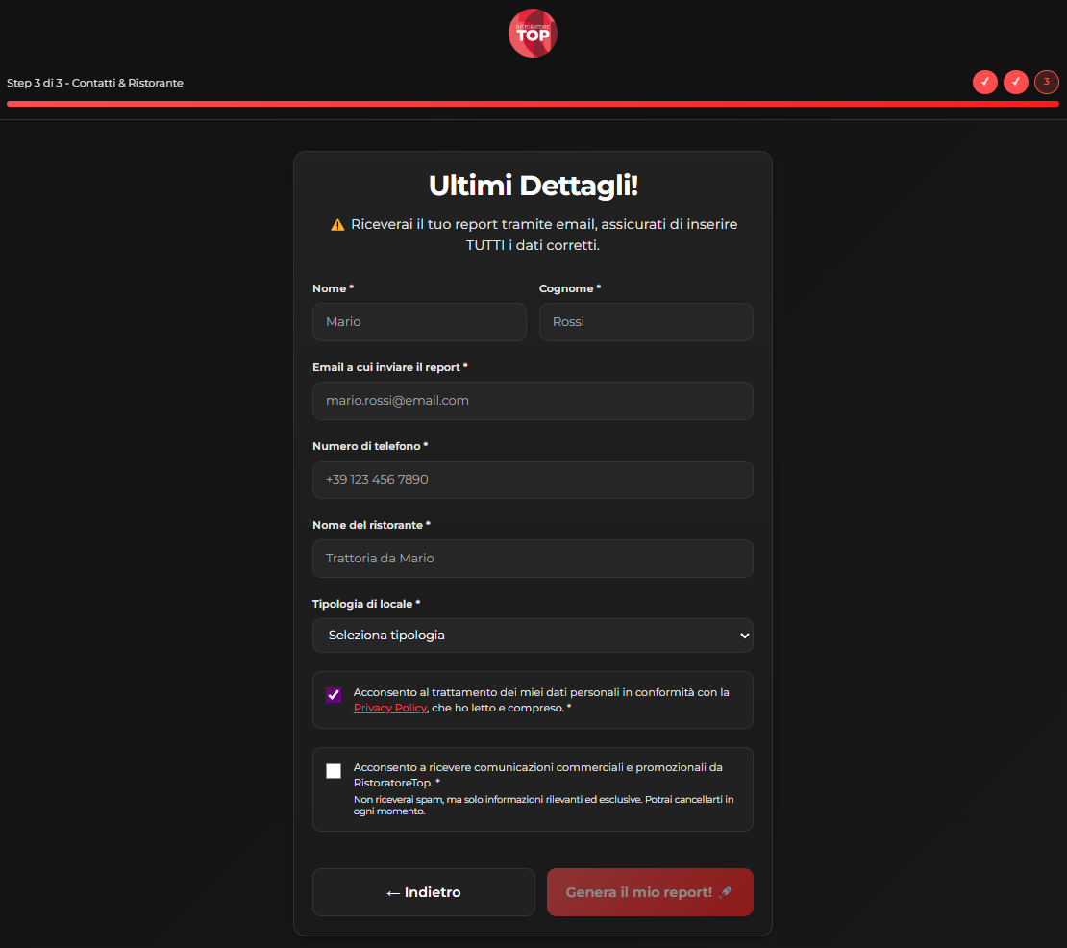Image resolution: width=1067 pixels, height=948 pixels.
Task: Click the first completed step checkmark
Action: (x=984, y=82)
